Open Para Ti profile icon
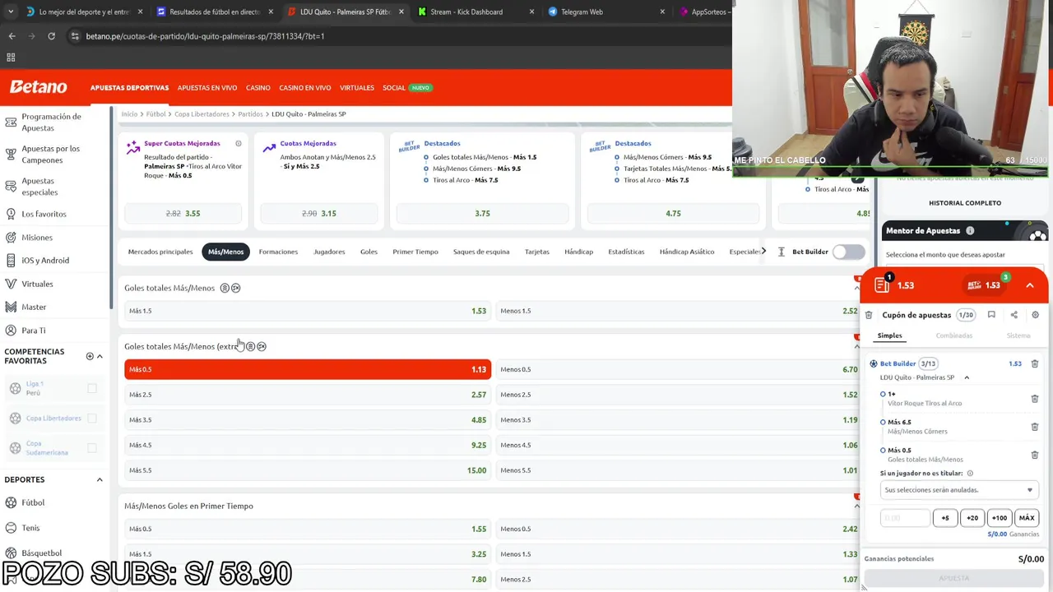The width and height of the screenshot is (1053, 592). click(11, 331)
